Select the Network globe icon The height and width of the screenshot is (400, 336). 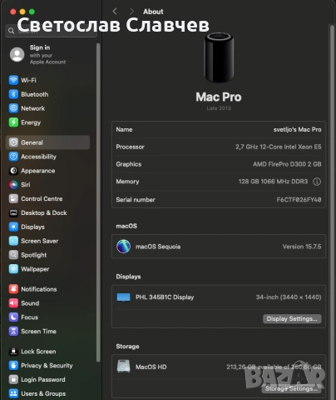pos(13,108)
